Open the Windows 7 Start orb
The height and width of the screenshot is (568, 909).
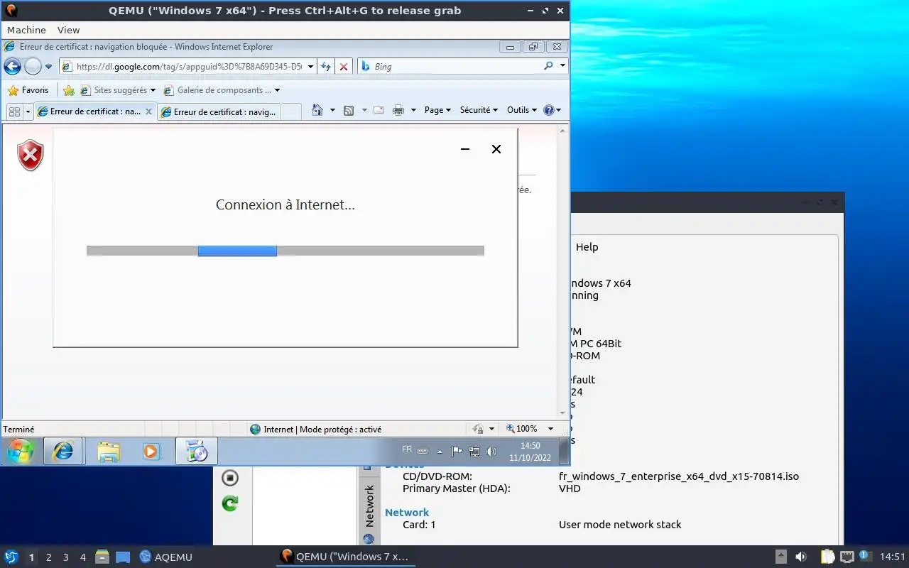tap(20, 451)
